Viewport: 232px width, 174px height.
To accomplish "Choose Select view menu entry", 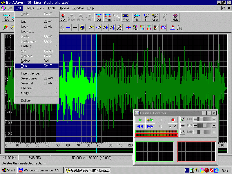I will pyautogui.click(x=37, y=78).
